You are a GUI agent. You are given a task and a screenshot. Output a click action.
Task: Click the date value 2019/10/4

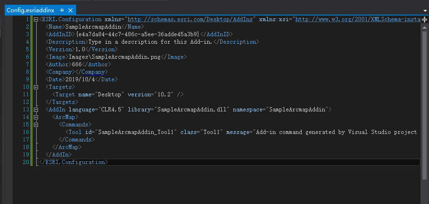point(80,79)
